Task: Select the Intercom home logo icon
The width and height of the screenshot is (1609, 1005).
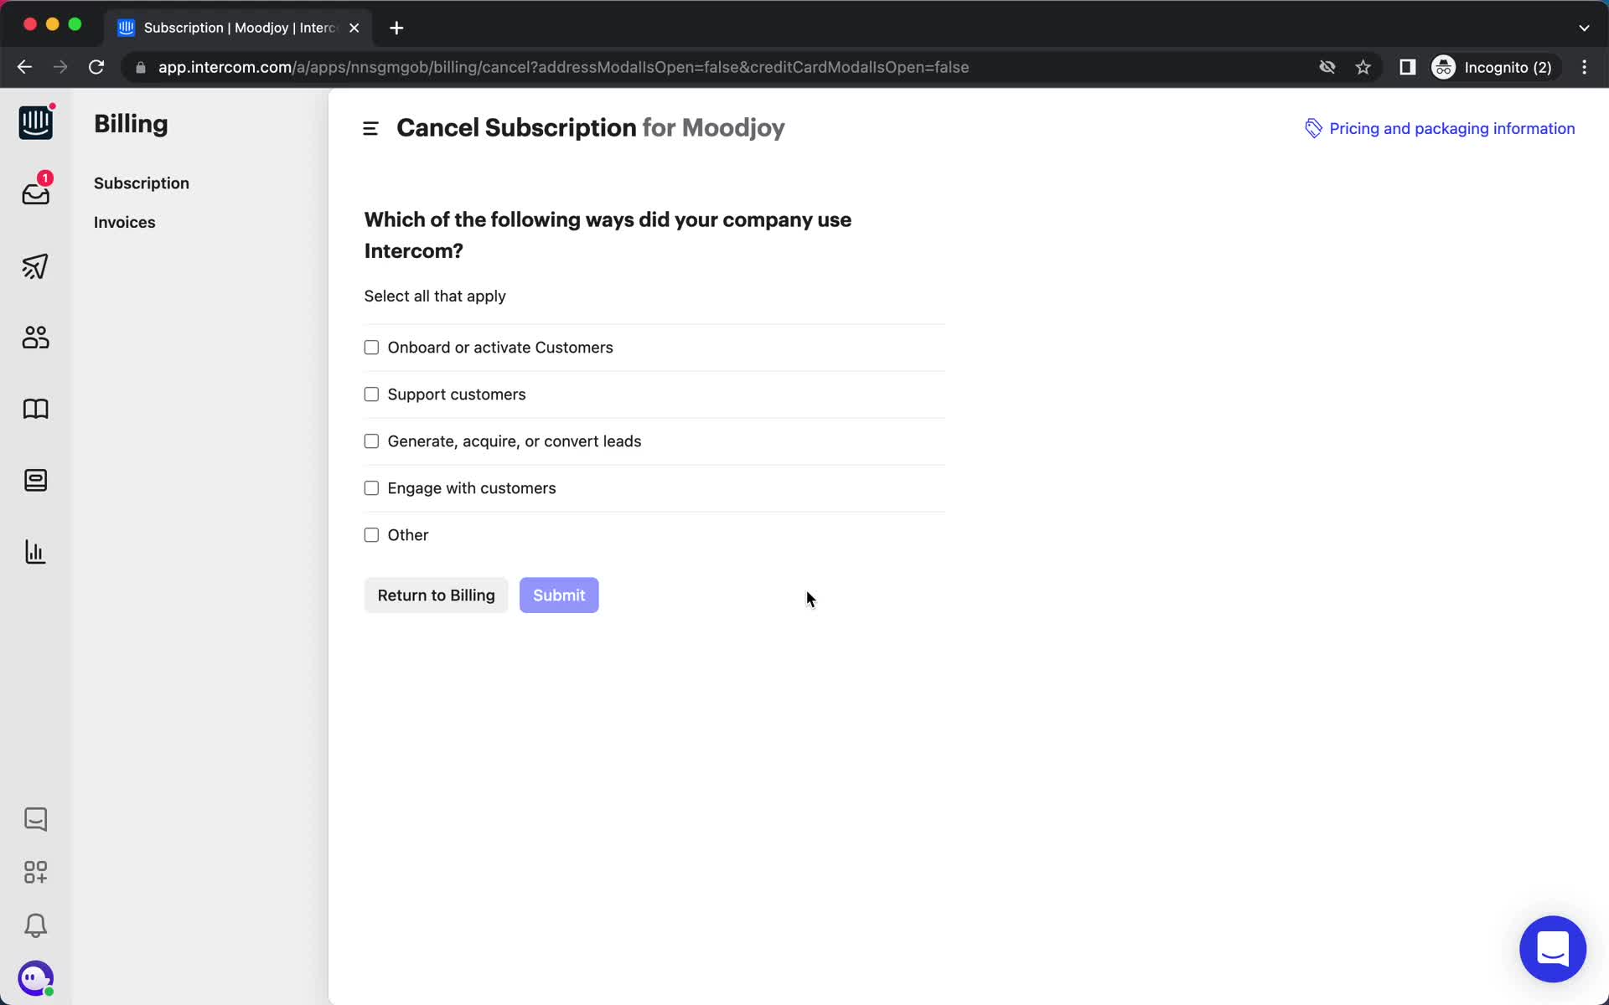Action: coord(34,121)
